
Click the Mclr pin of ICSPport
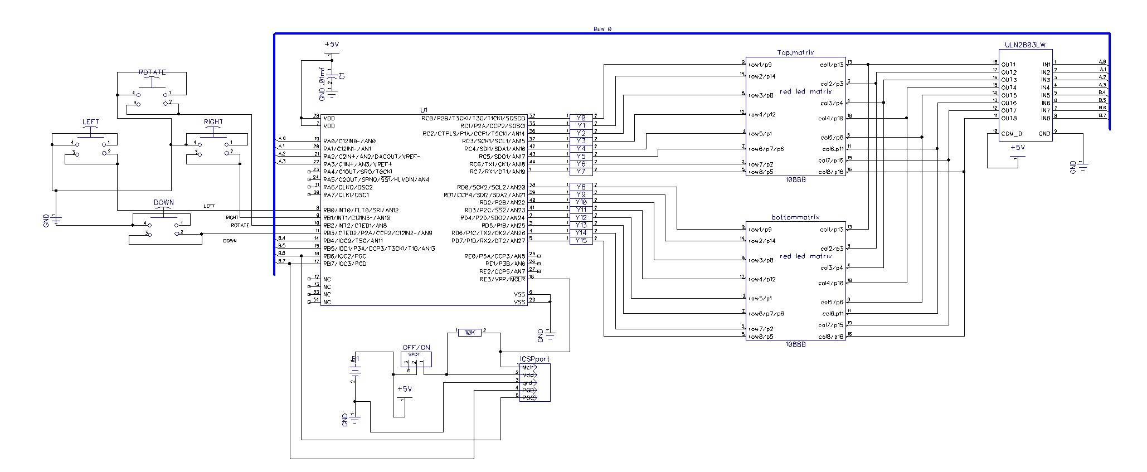tap(528, 367)
